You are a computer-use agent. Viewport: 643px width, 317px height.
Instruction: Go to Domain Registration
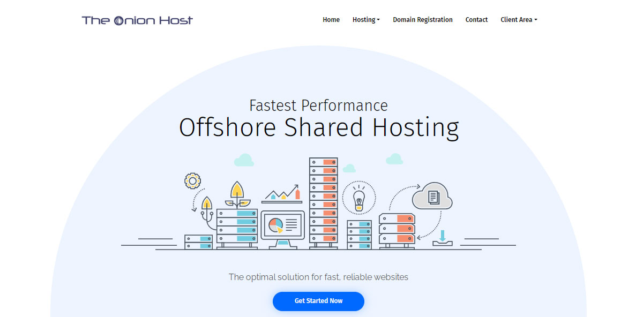point(423,20)
